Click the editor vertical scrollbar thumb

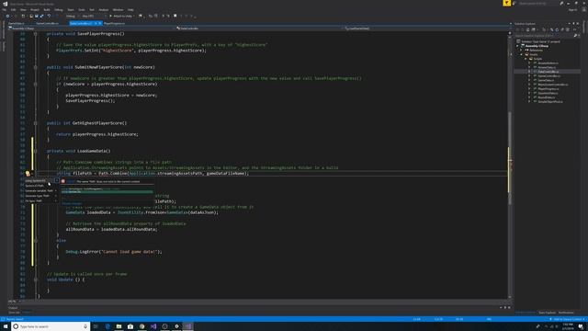[510, 157]
